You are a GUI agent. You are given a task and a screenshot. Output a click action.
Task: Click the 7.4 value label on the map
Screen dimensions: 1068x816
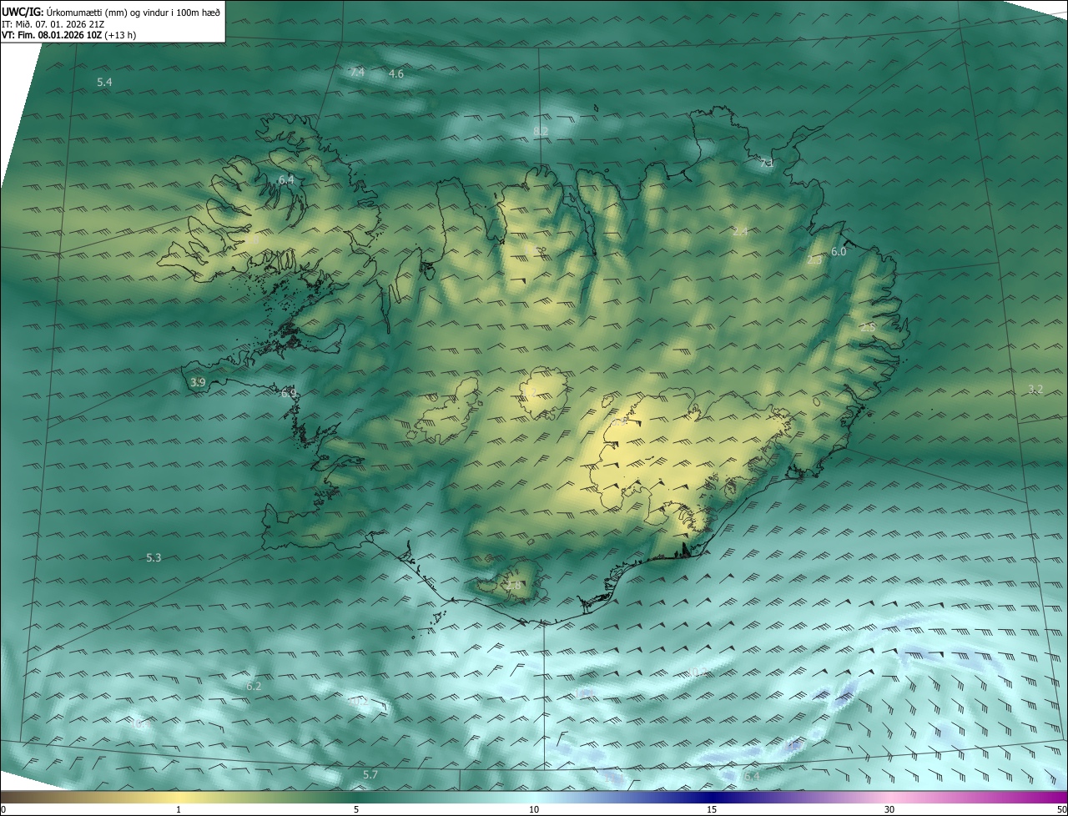(x=357, y=73)
